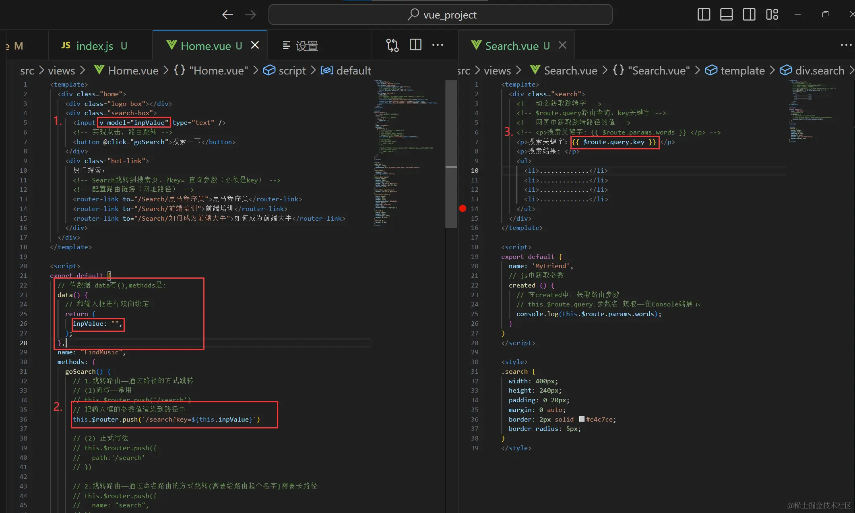The height and width of the screenshot is (513, 855).
Task: Click the Vue icon on Home.vue tab
Action: (171, 45)
